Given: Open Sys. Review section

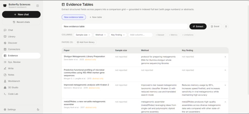Looking at the screenshot, I should pos(21,62).
